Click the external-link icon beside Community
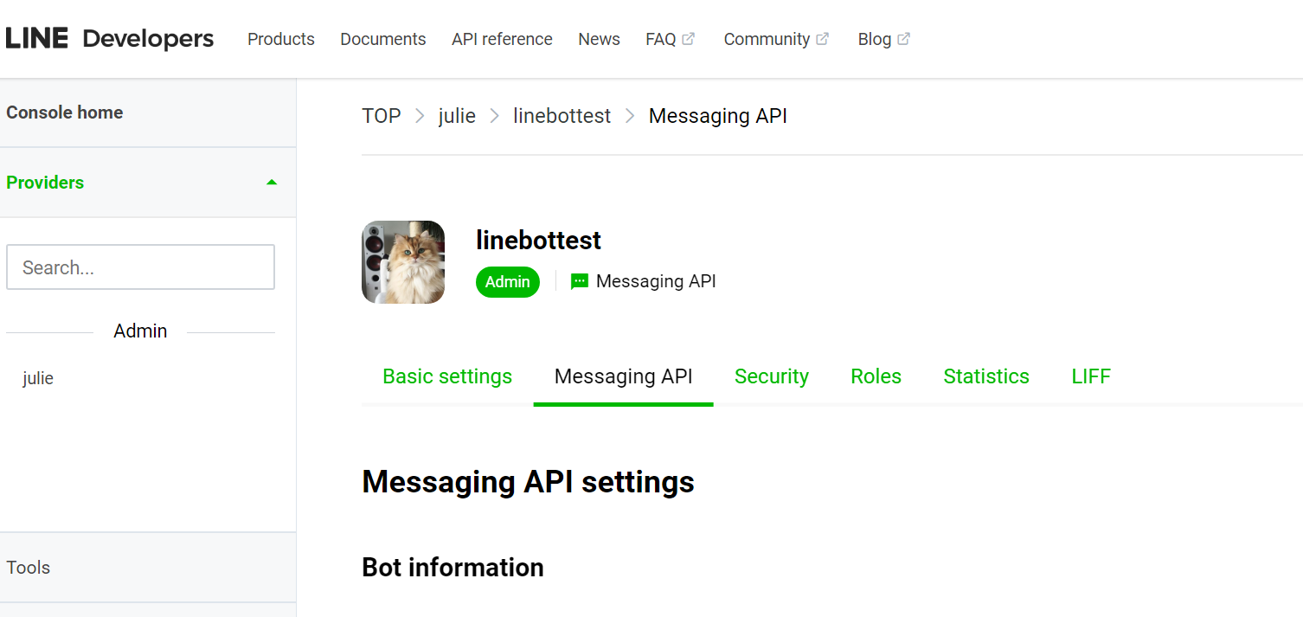 [x=823, y=39]
